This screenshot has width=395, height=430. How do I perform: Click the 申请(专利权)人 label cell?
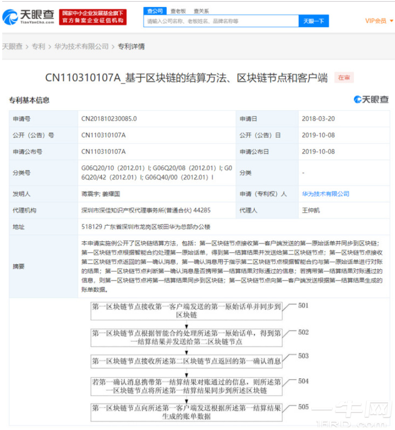267,194
